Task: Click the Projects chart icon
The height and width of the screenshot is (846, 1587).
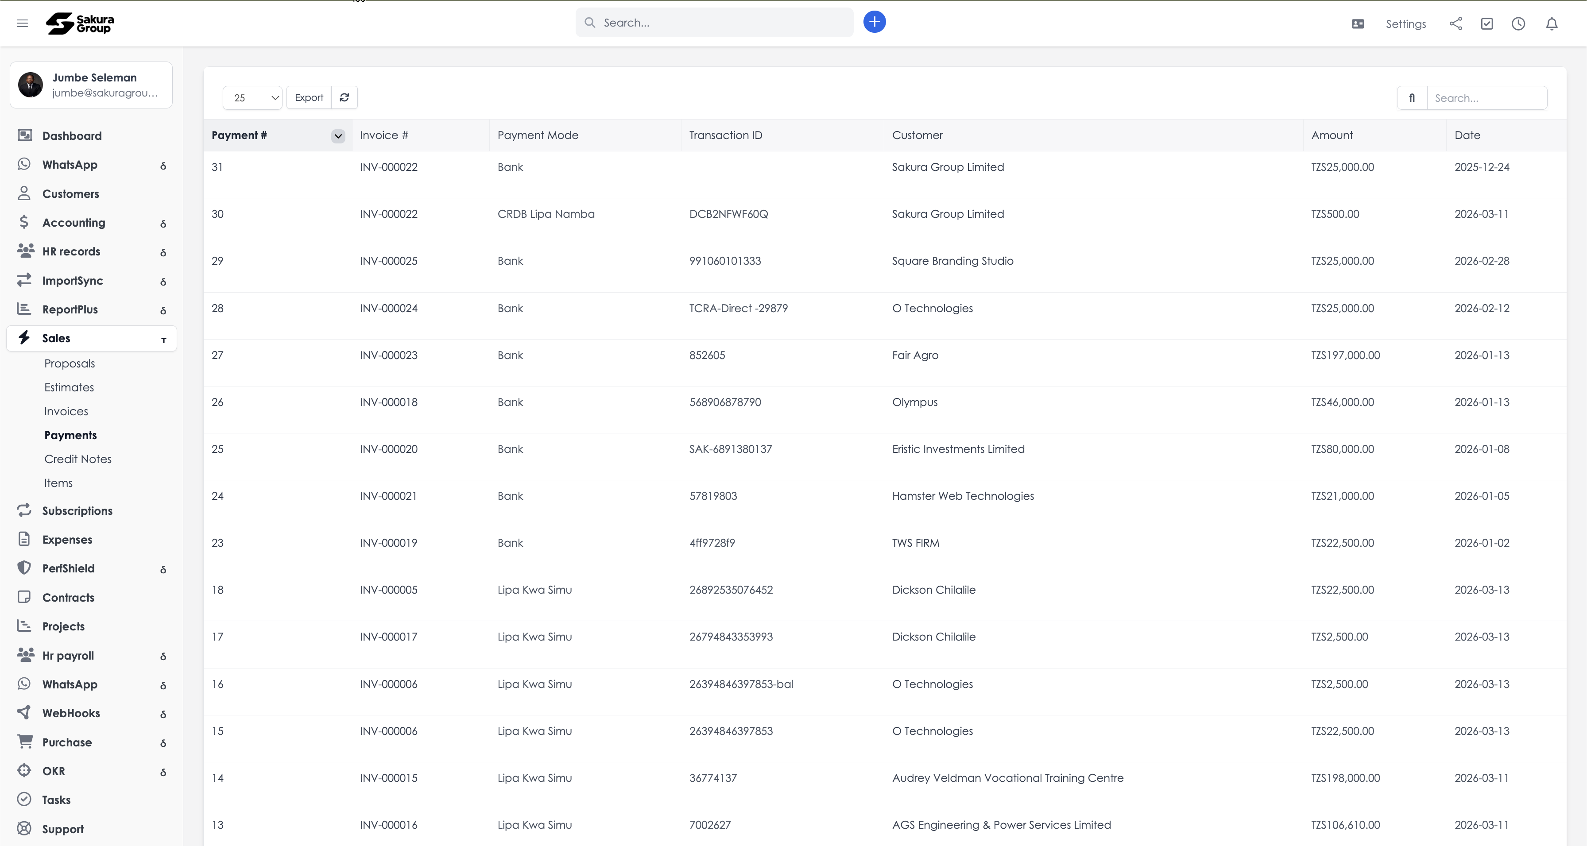Action: point(24,626)
